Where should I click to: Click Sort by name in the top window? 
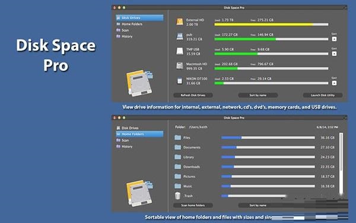tap(258, 95)
